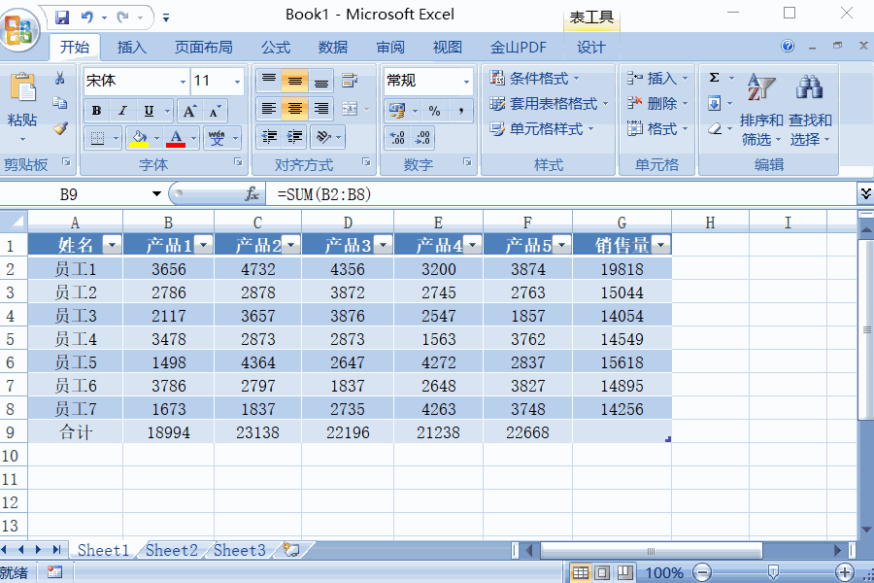Apply comma style format
The width and height of the screenshot is (874, 583).
[461, 111]
